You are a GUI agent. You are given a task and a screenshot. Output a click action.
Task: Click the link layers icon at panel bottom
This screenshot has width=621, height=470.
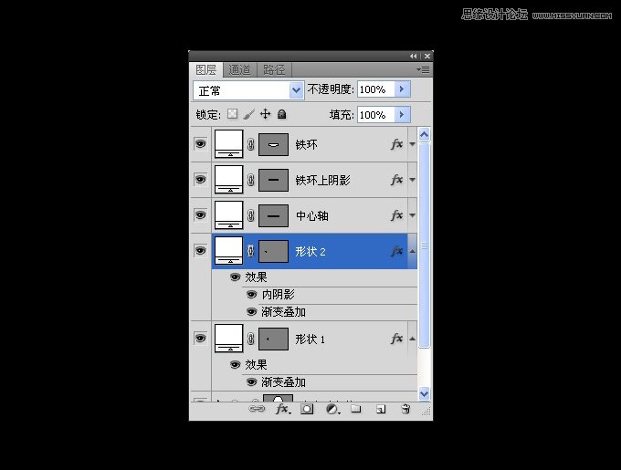(x=257, y=409)
